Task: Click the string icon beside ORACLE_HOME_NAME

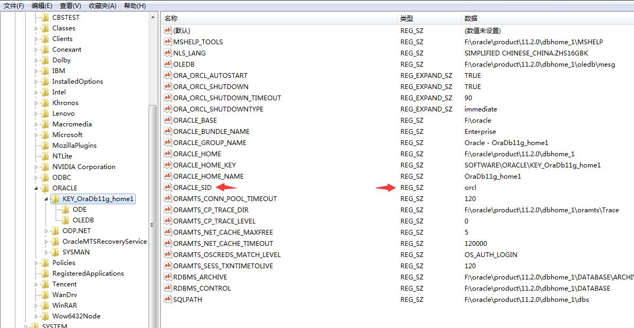Action: click(x=168, y=176)
